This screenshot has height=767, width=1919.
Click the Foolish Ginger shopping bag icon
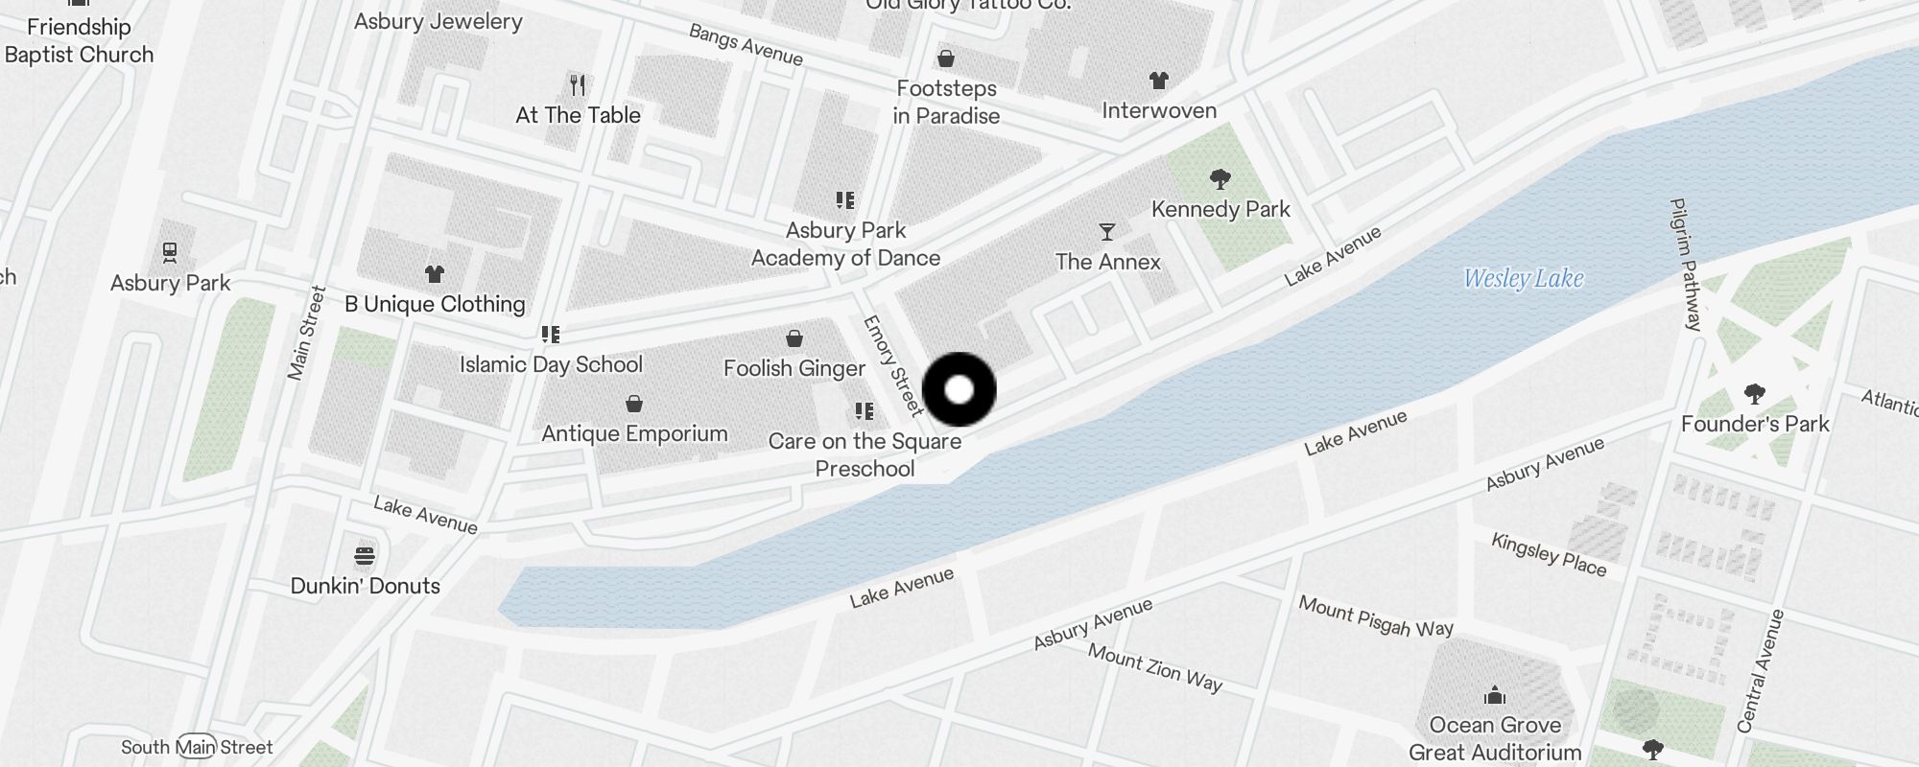[794, 338]
